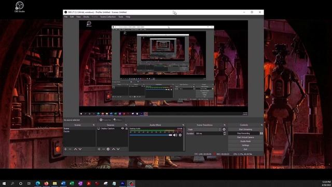Open Settings from Controls panel
332x187 pixels.
245,145
